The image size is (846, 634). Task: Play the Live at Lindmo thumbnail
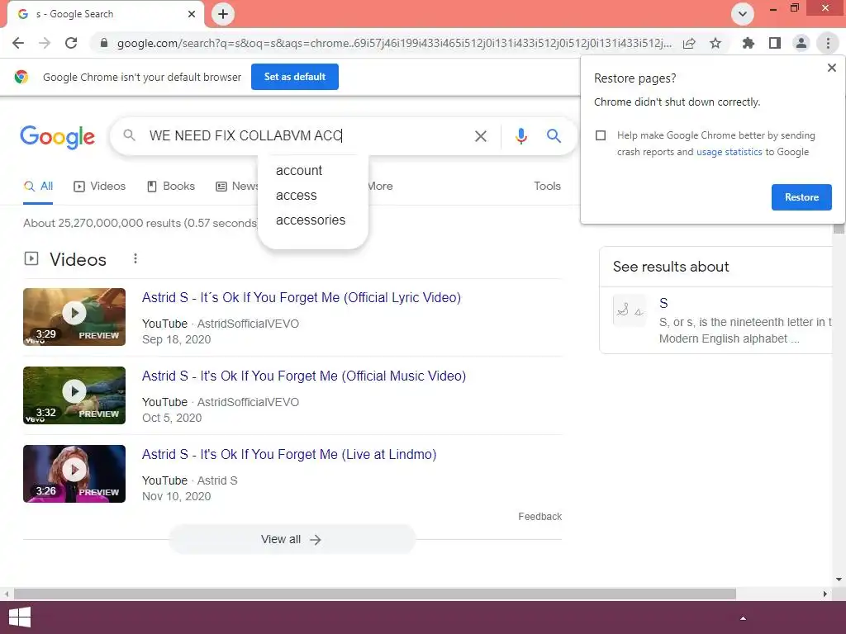point(74,474)
